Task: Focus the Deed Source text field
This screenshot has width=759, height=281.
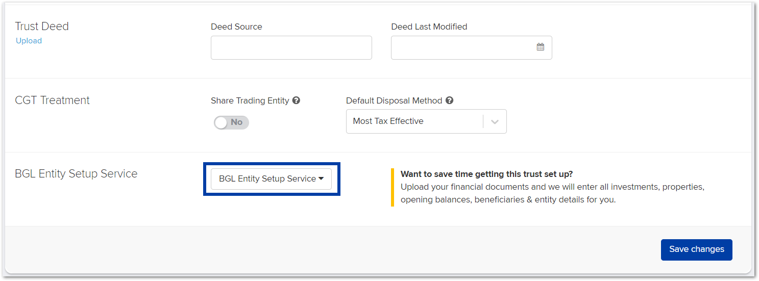Action: [291, 47]
